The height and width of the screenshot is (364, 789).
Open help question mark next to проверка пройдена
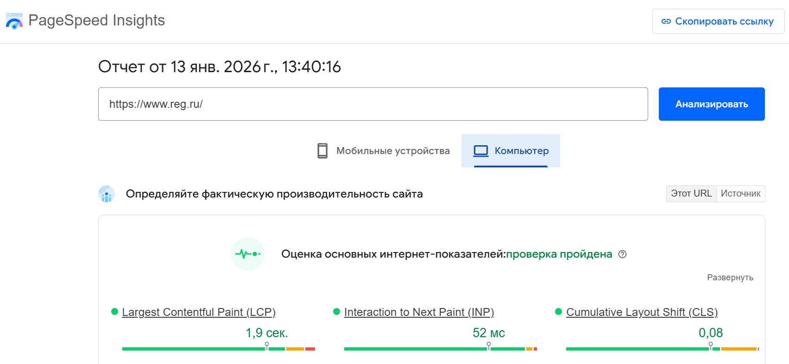coord(623,254)
